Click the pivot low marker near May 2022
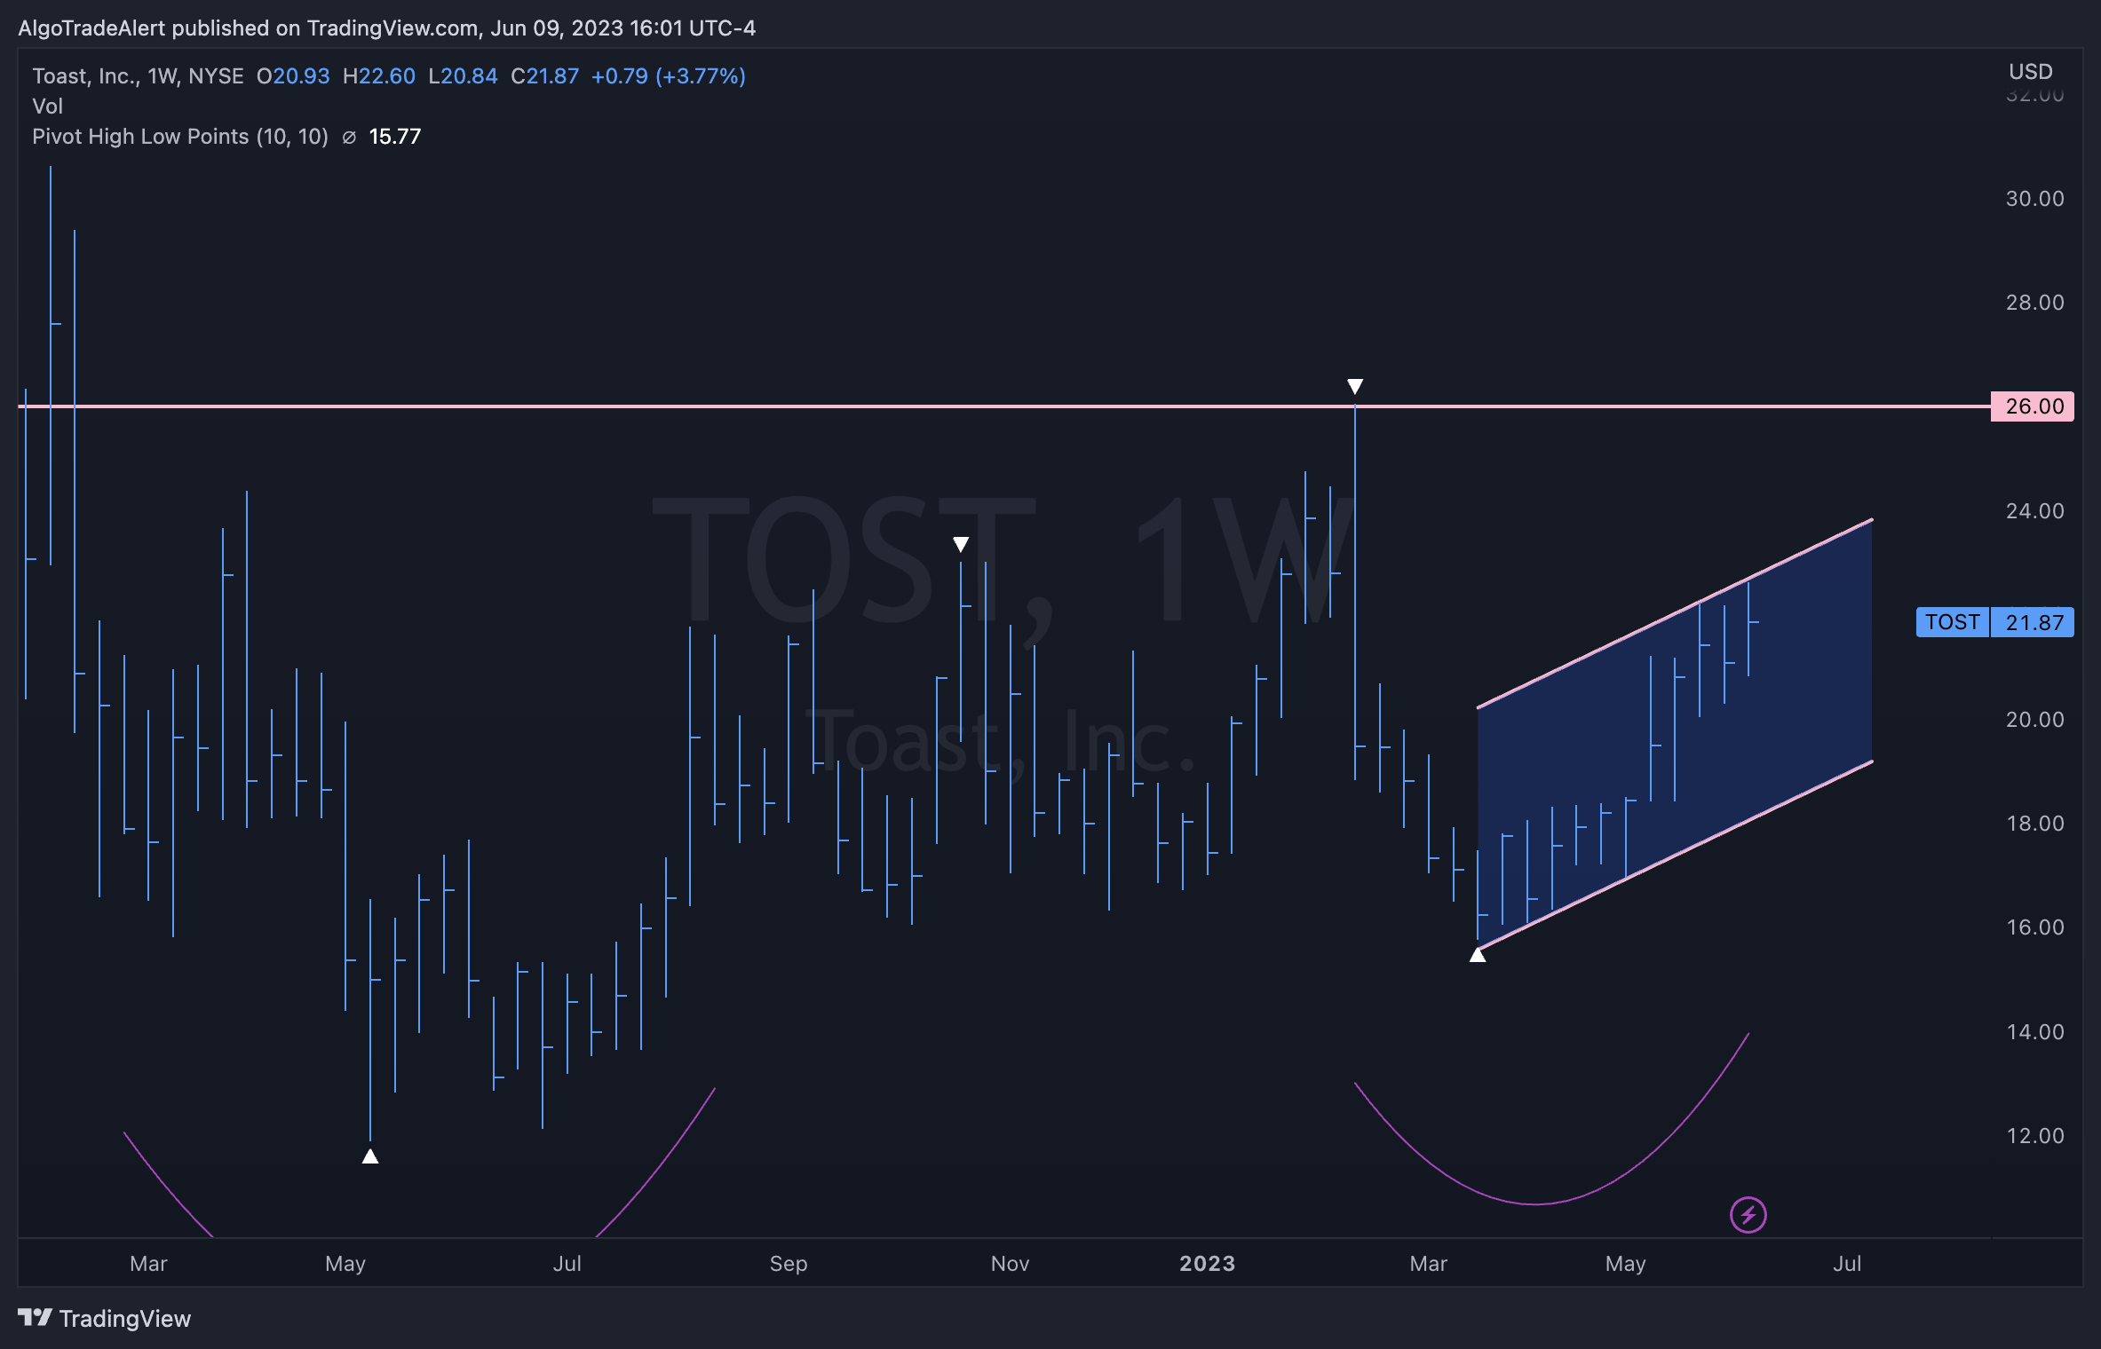2101x1349 pixels. click(370, 1156)
